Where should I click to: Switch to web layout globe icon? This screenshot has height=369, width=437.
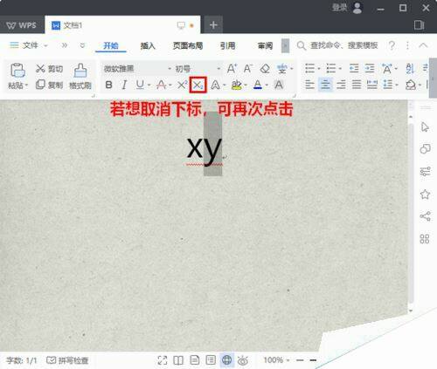(x=227, y=360)
